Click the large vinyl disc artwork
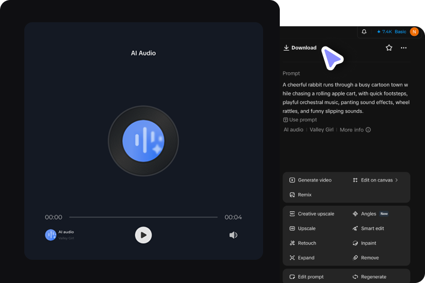This screenshot has height=283, width=425. point(143,141)
